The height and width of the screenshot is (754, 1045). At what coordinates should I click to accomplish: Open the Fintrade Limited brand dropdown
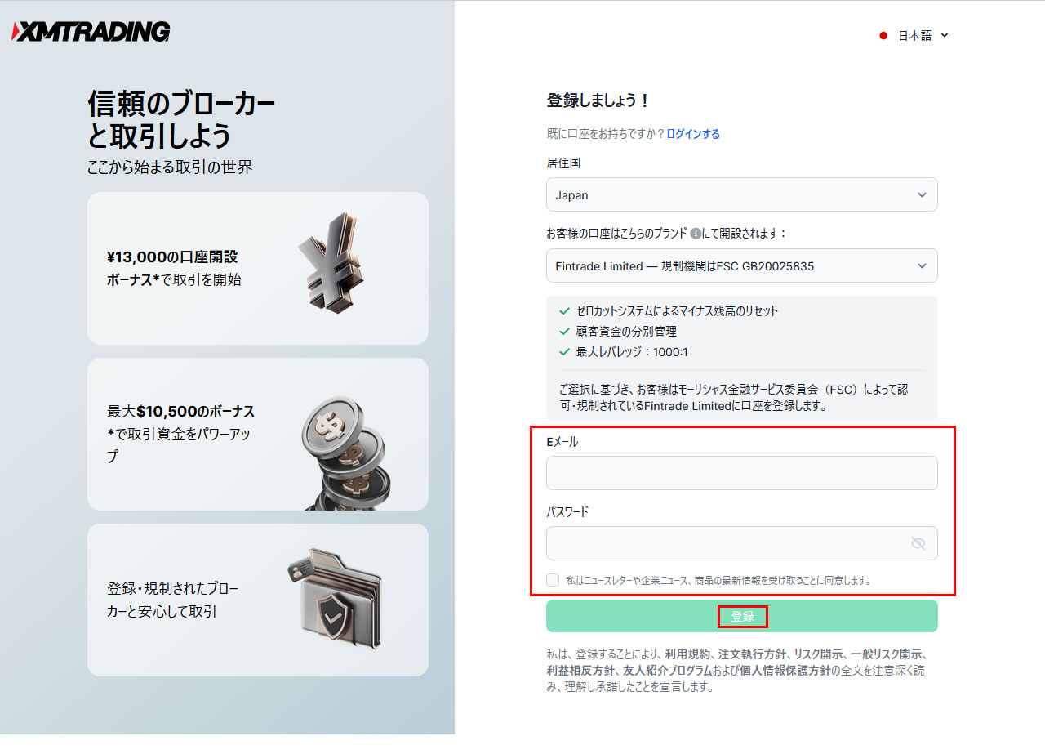click(741, 266)
